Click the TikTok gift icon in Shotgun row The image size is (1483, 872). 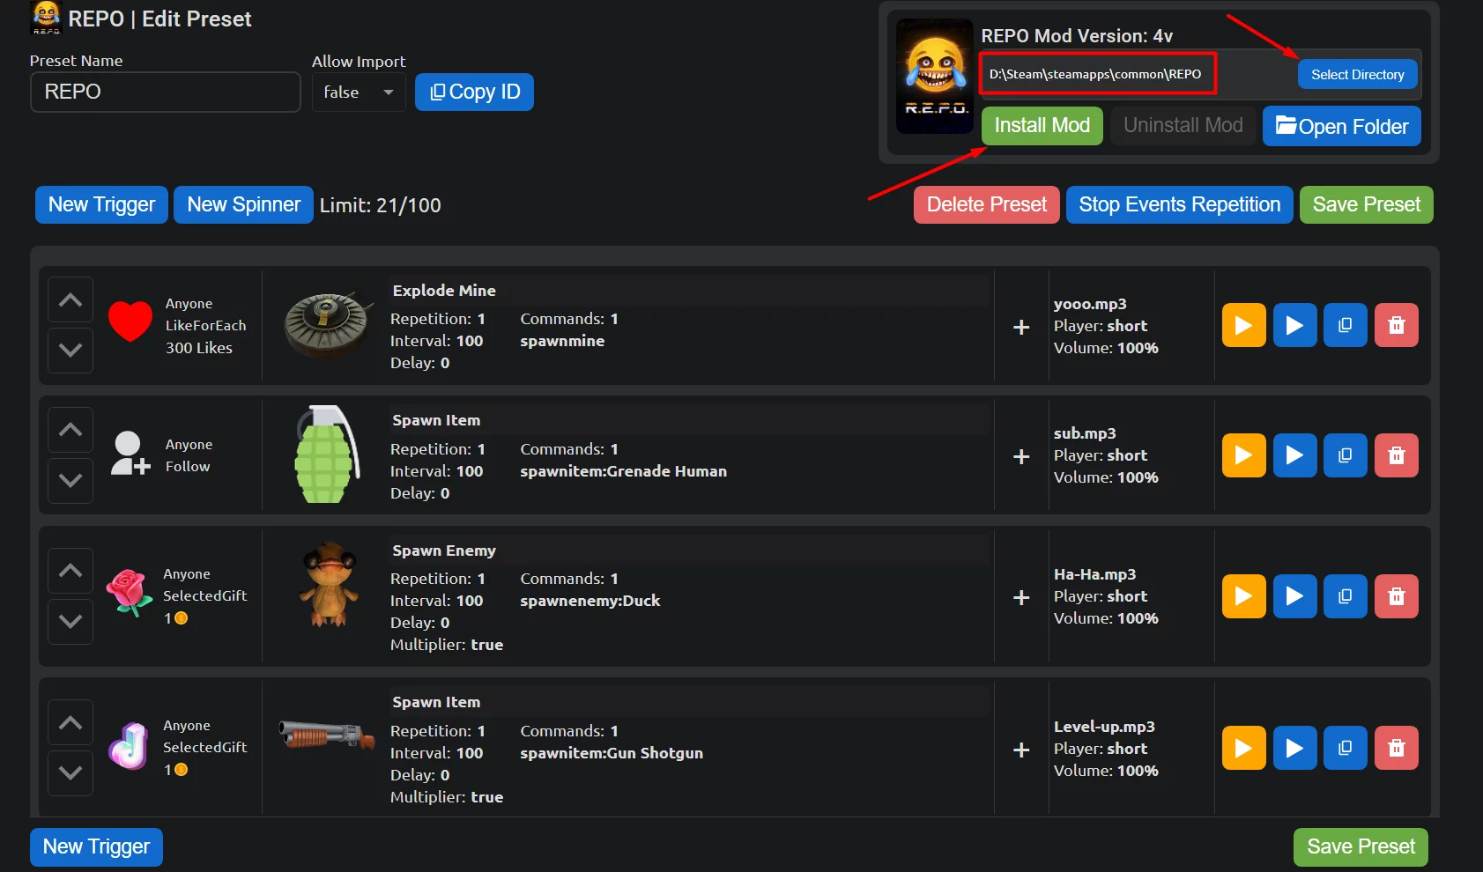point(129,746)
